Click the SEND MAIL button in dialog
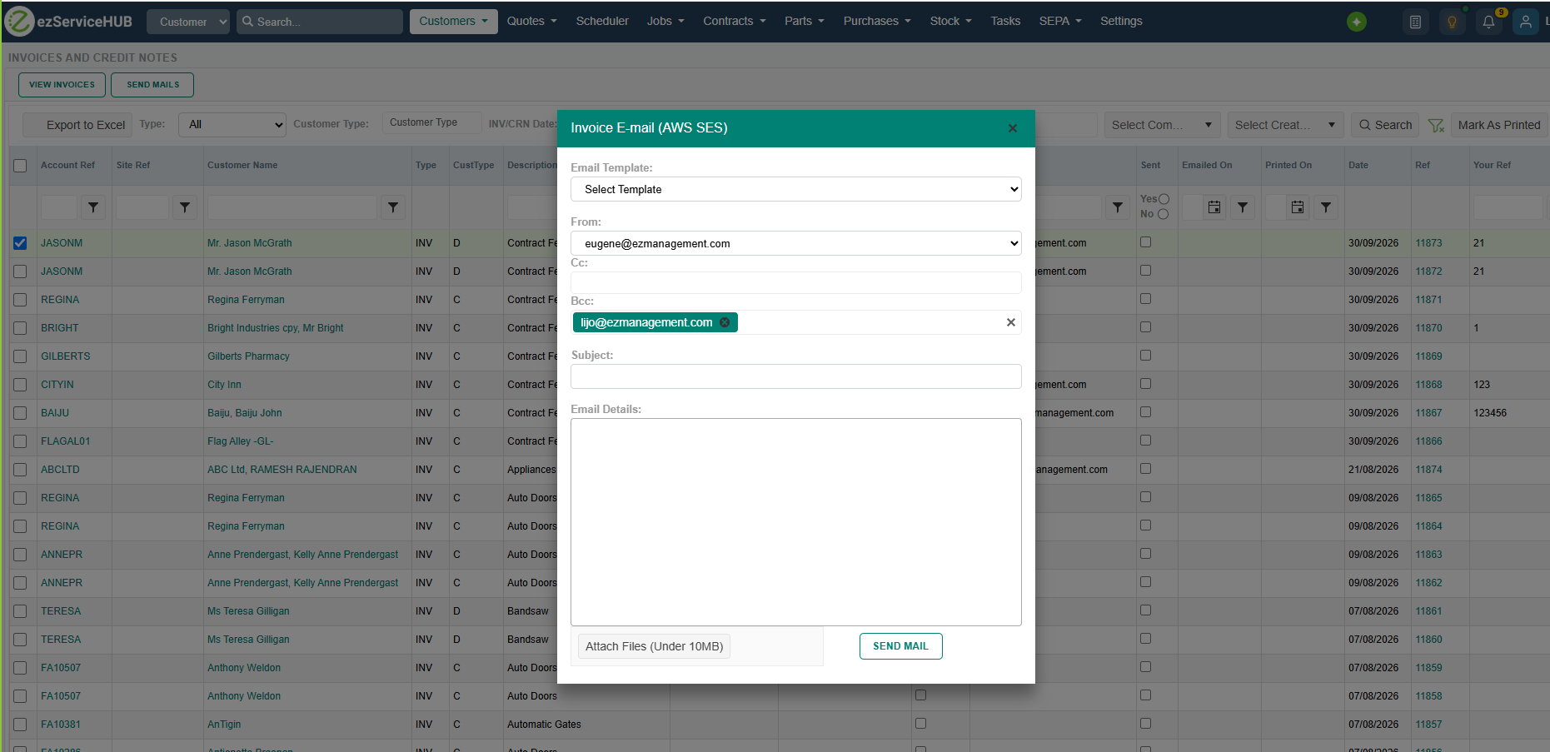 (x=901, y=646)
